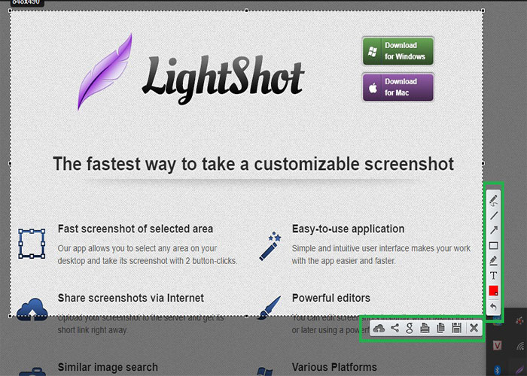
Task: Undo the last annotation
Action: 494,307
